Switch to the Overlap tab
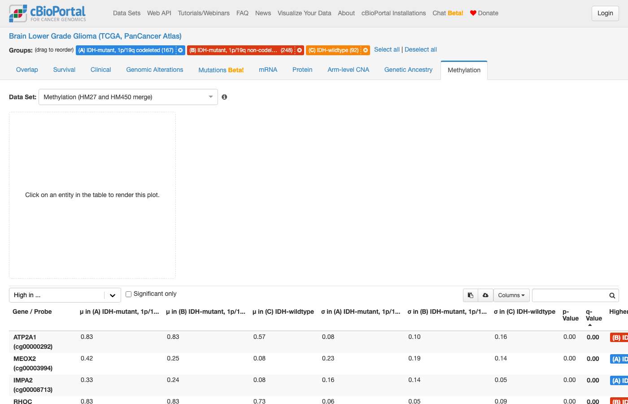Screen dimensions: 628x404 [x=27, y=70]
